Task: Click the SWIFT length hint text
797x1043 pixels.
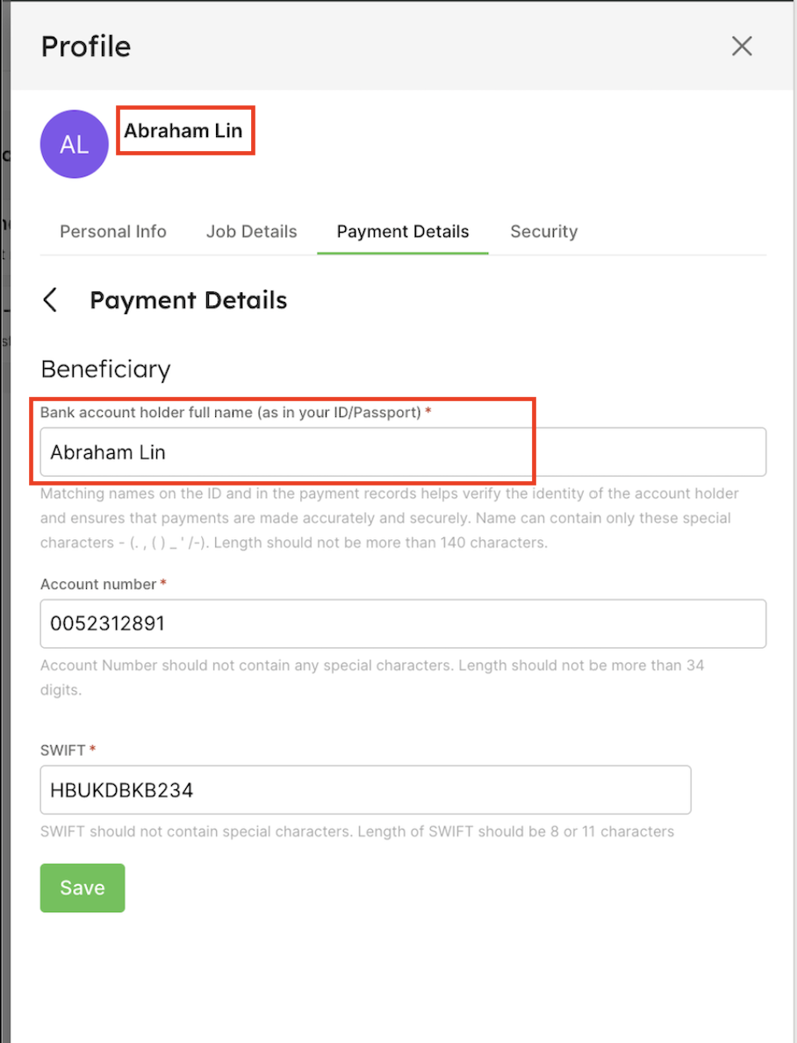Action: tap(357, 831)
